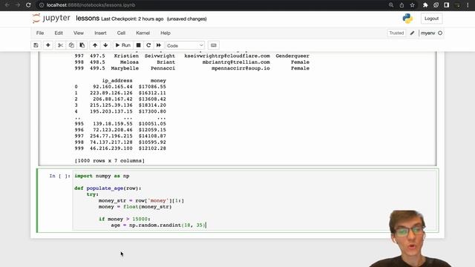
Task: Click the Trusted notebook indicator
Action: click(x=396, y=33)
